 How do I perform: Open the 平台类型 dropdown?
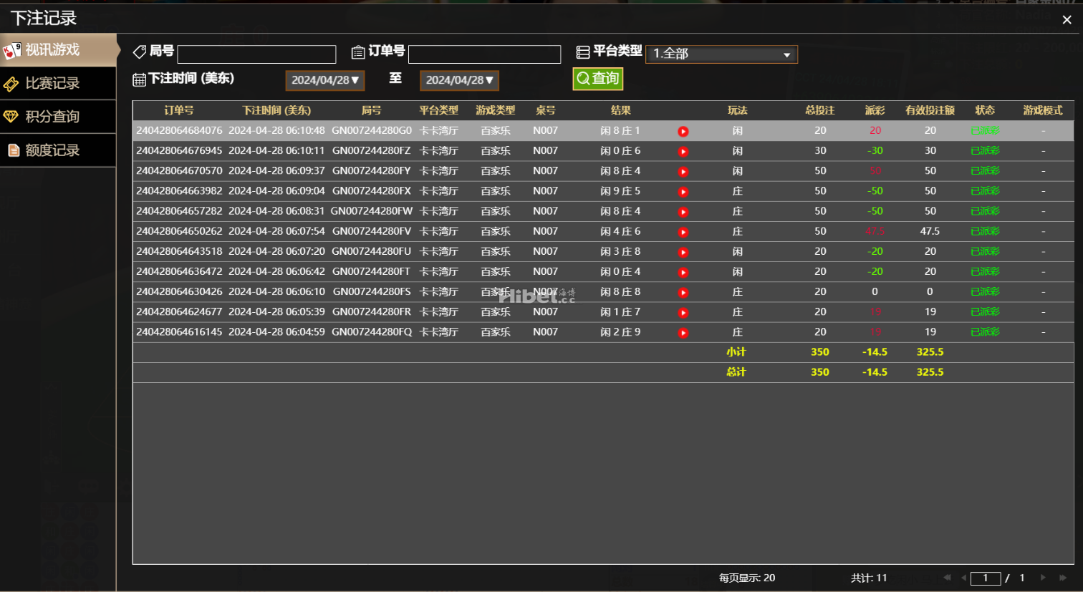(721, 54)
